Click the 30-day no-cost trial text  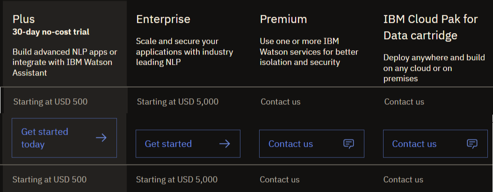51,32
